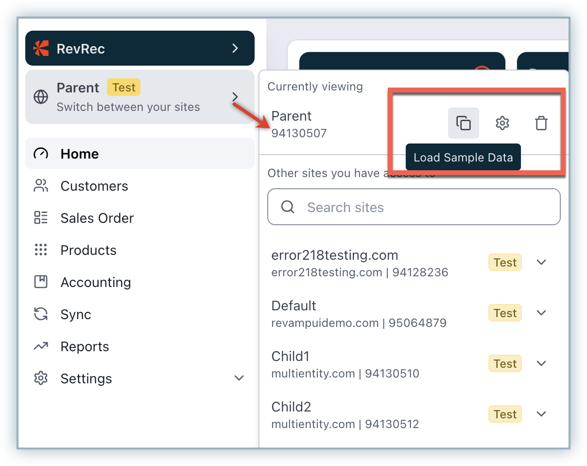The image size is (587, 466).
Task: Click the Customers people icon
Action: tap(41, 186)
